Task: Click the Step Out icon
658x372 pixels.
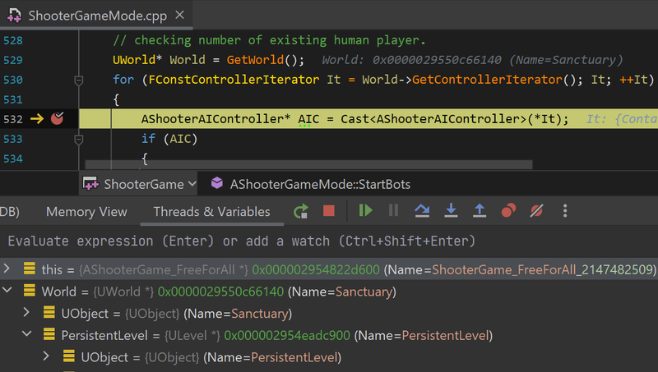Action: (480, 211)
